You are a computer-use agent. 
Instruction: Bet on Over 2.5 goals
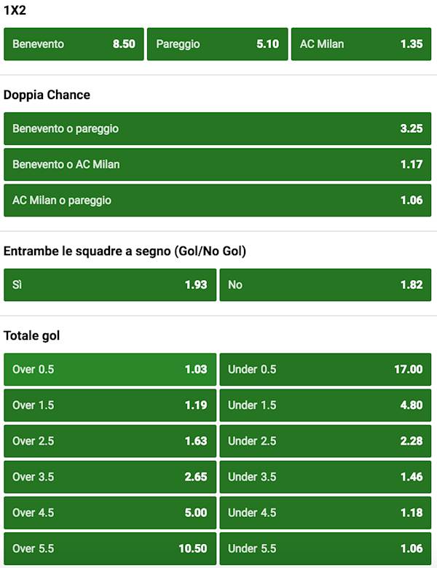[x=110, y=440]
